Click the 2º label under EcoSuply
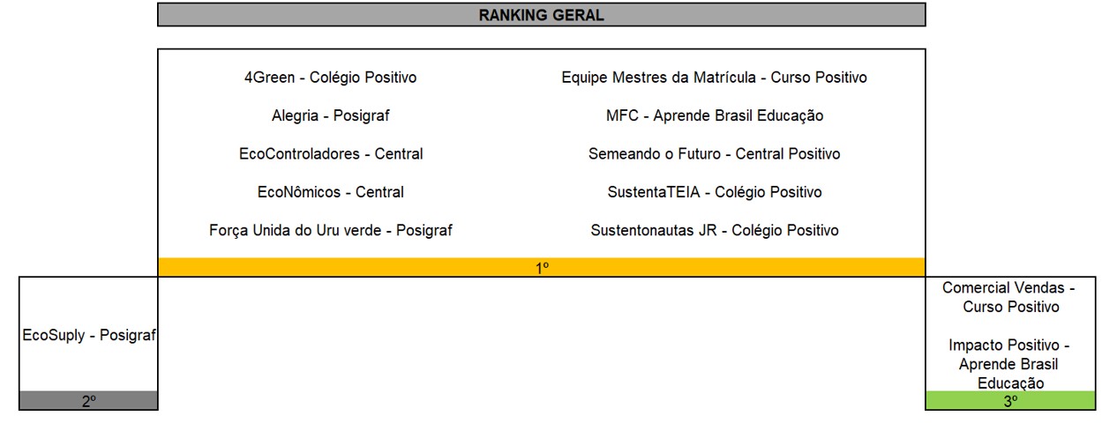Viewport: 1117px width, 423px height. point(88,401)
